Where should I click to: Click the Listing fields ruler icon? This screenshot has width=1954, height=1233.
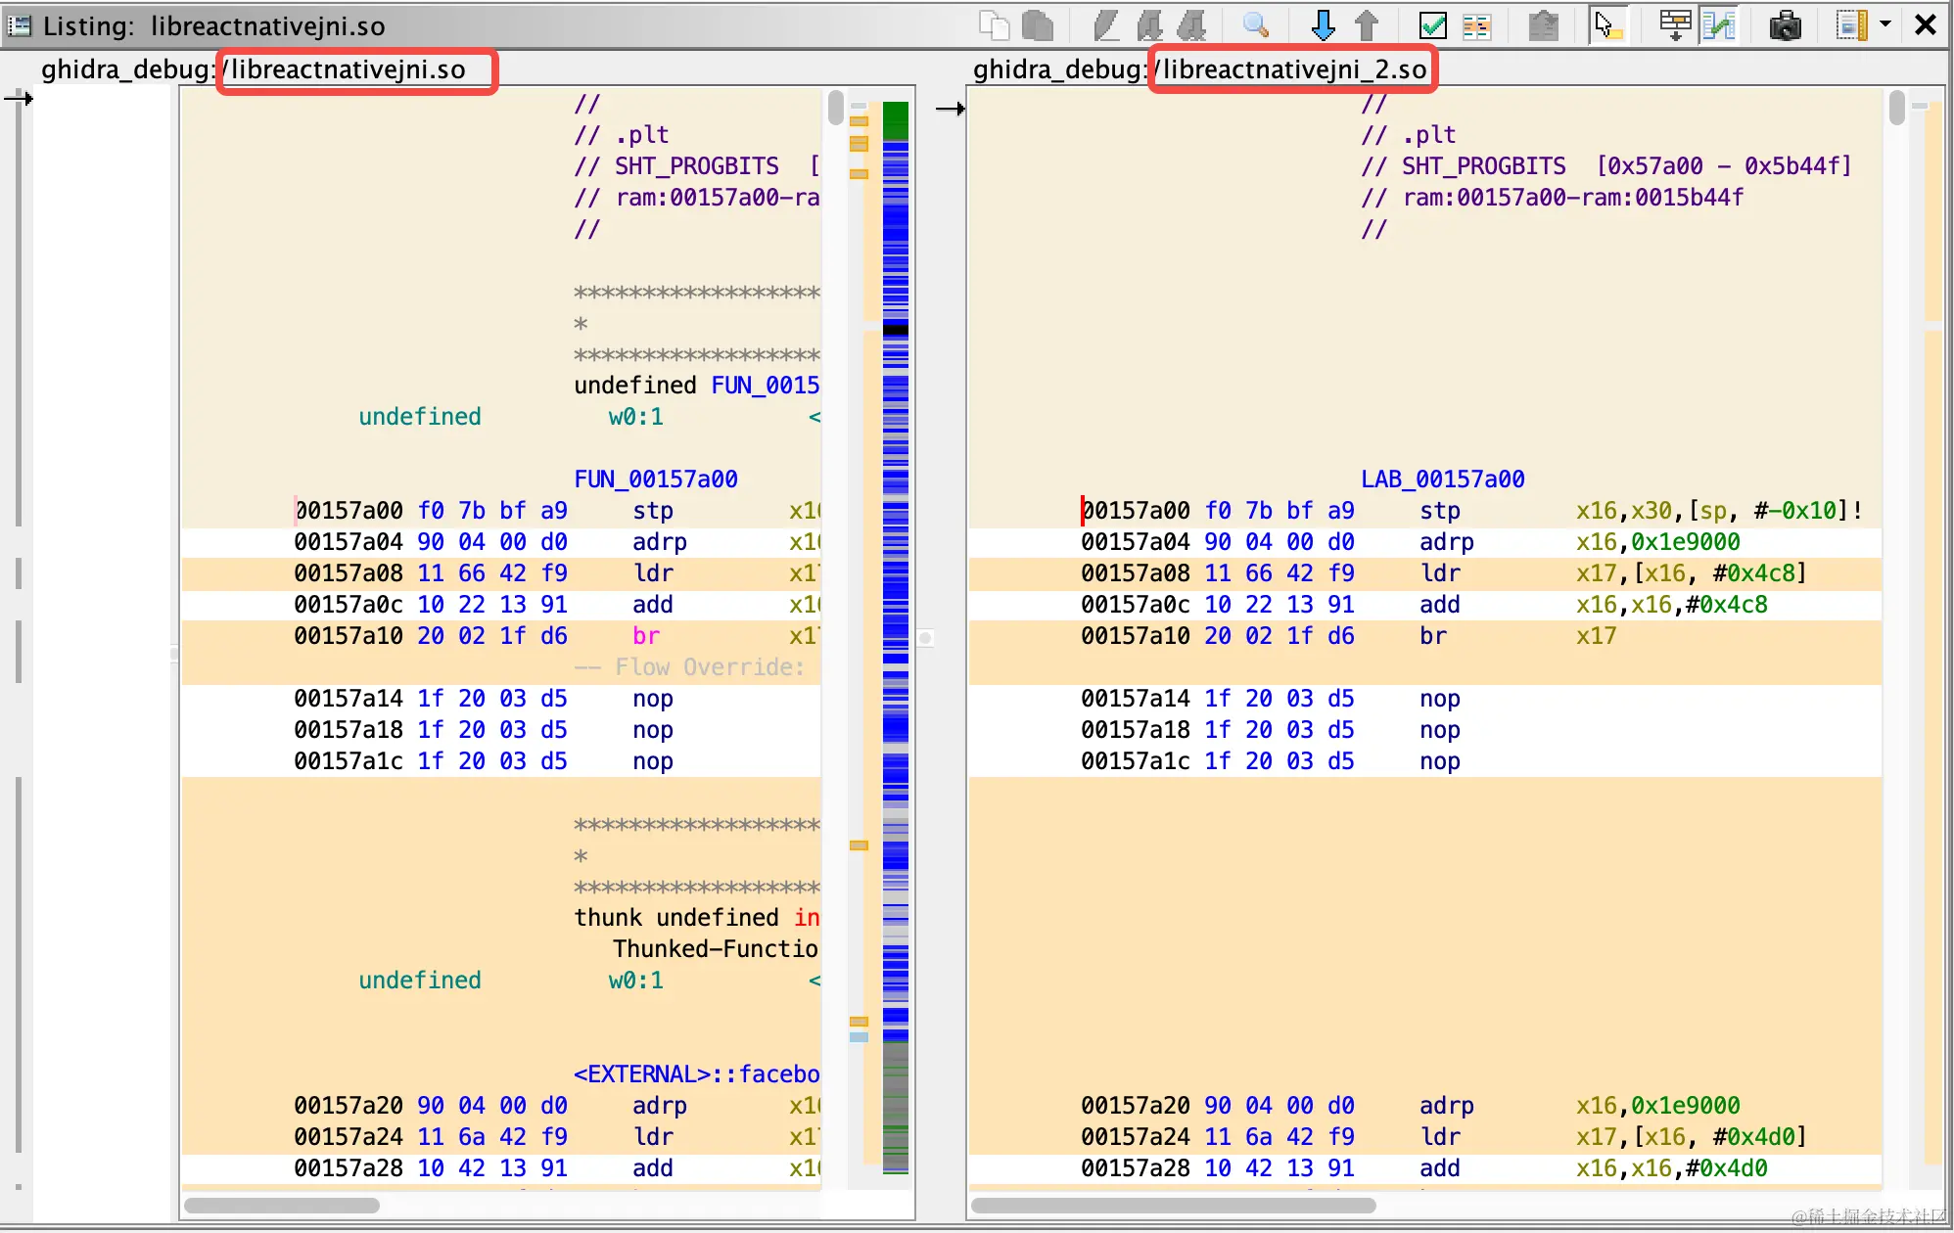pyautogui.click(x=1851, y=25)
